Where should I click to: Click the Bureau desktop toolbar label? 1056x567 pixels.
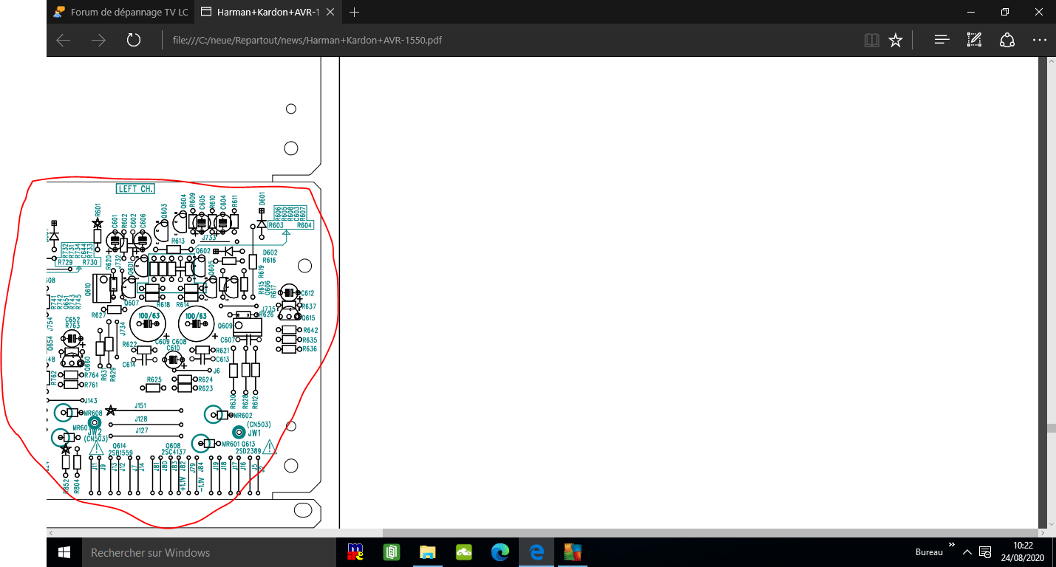click(929, 552)
